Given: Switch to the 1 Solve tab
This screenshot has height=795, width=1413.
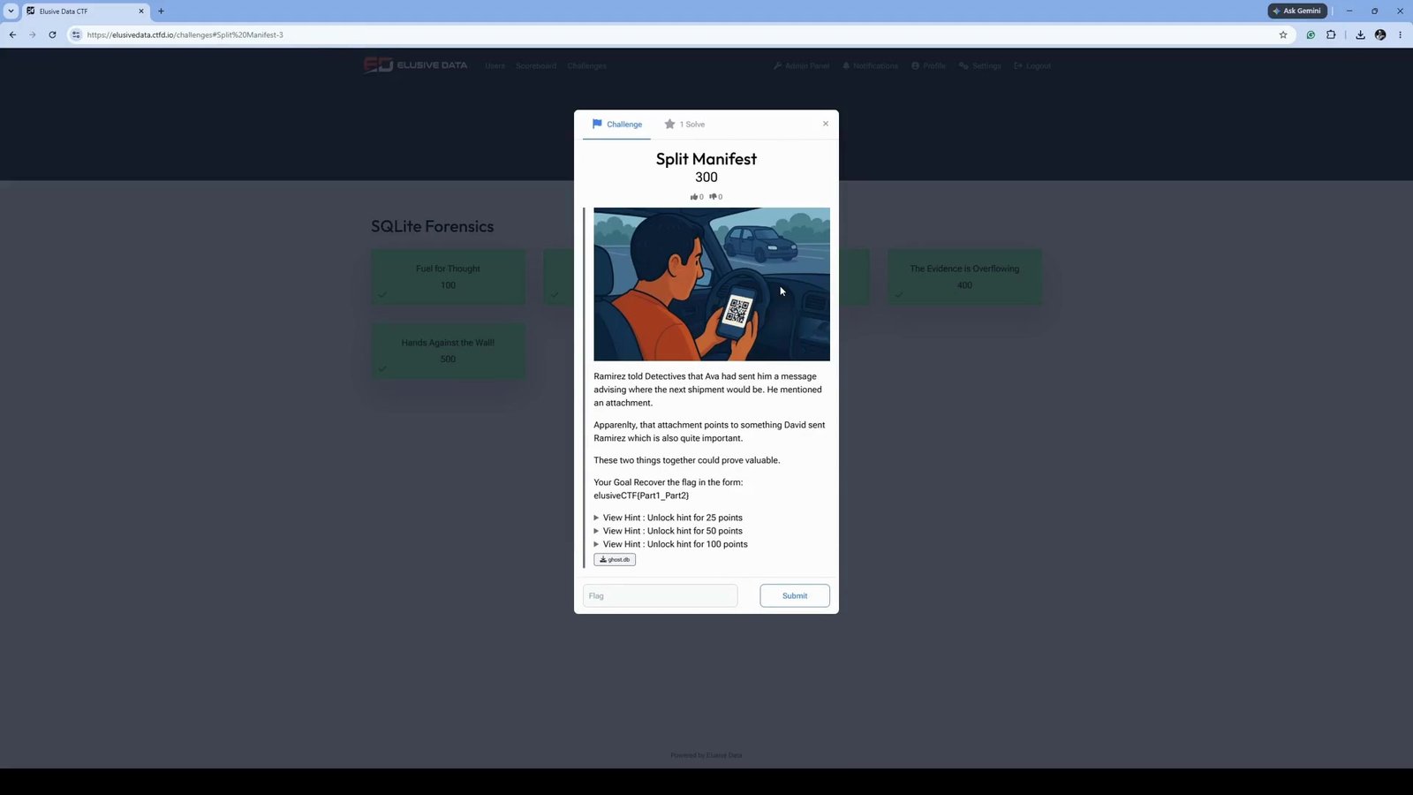Looking at the screenshot, I should pos(684,125).
